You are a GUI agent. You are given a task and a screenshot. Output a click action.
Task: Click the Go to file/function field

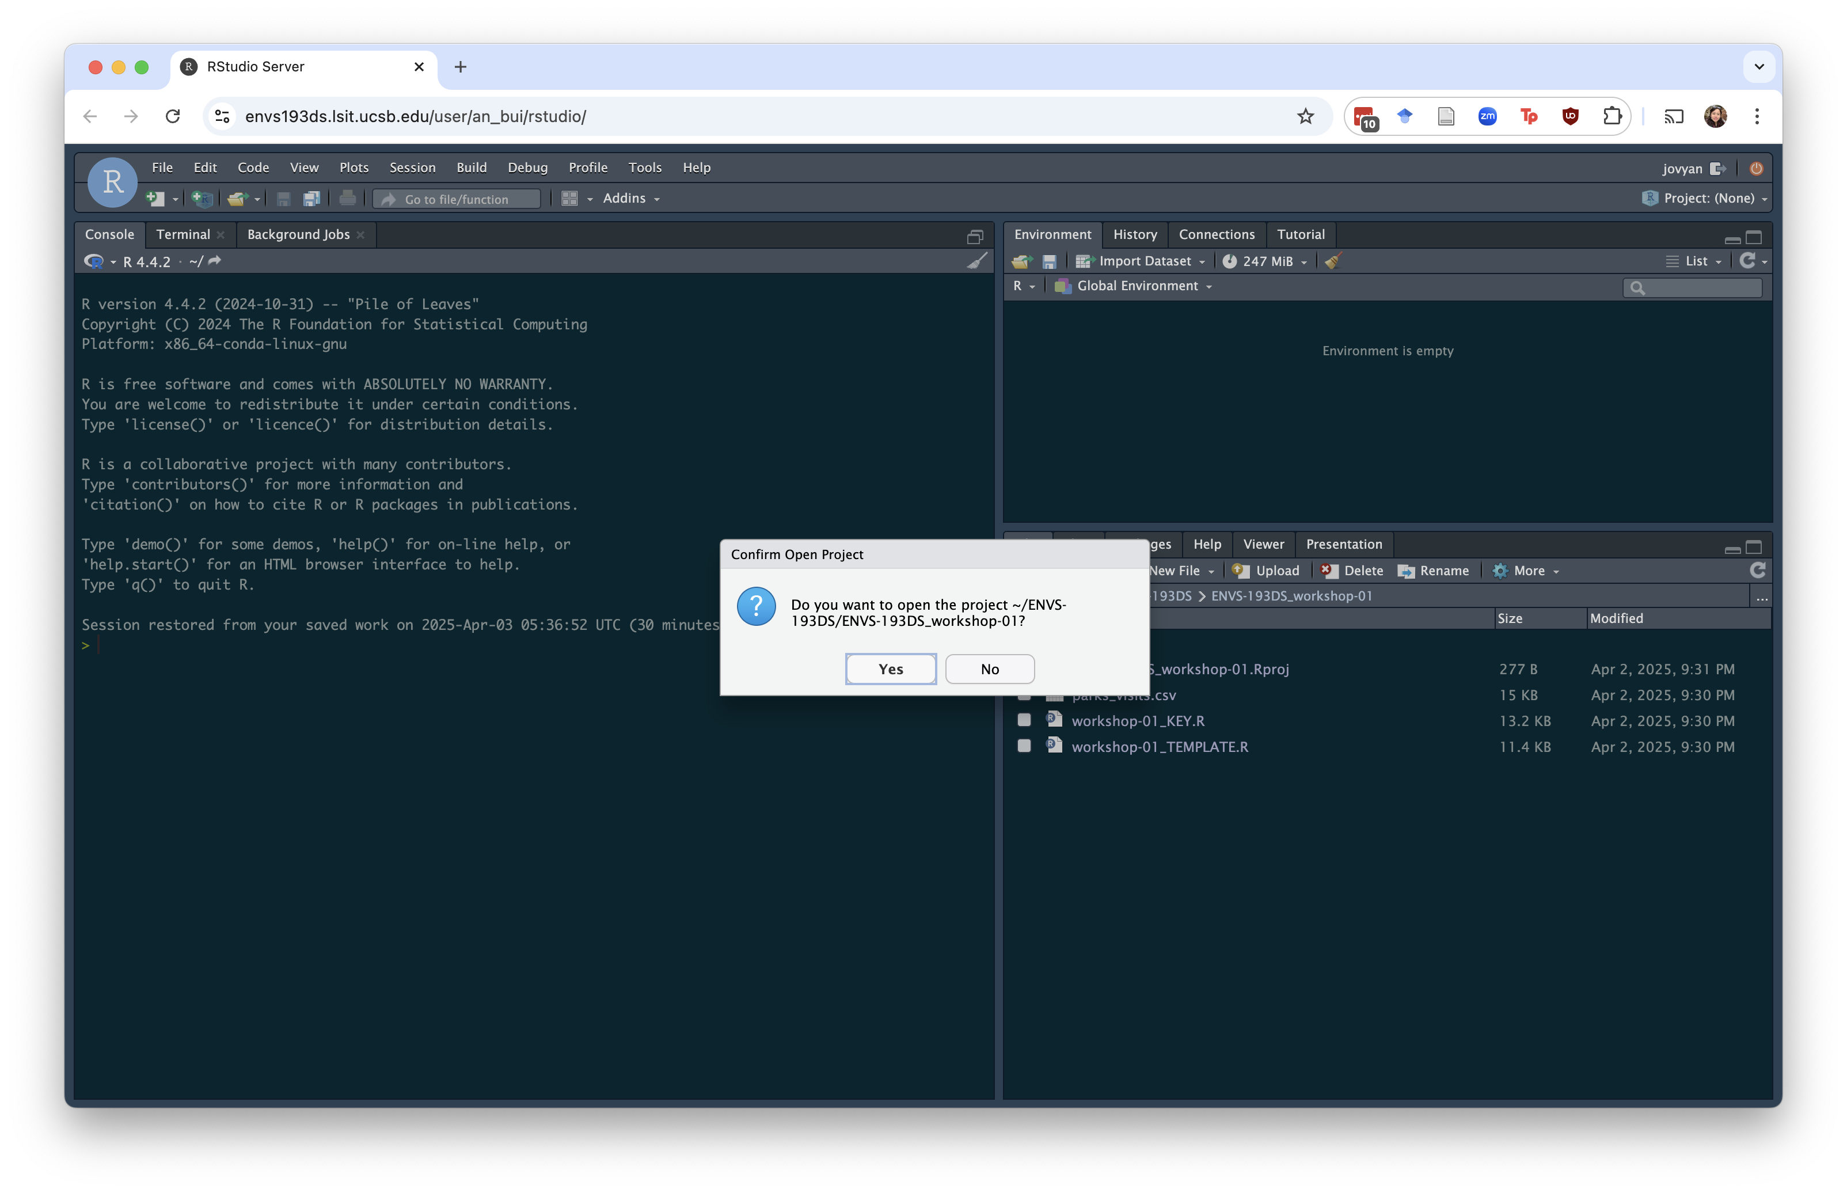(457, 199)
